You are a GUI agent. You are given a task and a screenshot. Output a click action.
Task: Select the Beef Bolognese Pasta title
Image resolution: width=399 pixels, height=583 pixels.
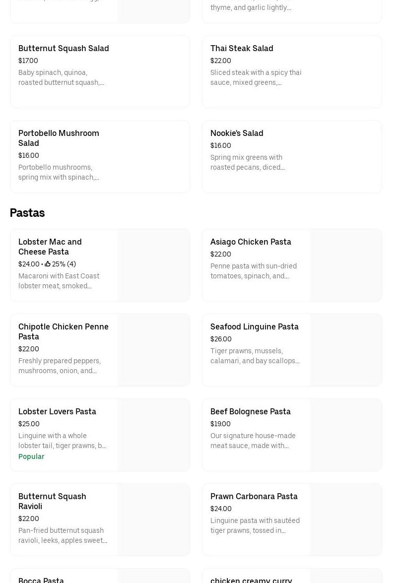click(x=250, y=412)
